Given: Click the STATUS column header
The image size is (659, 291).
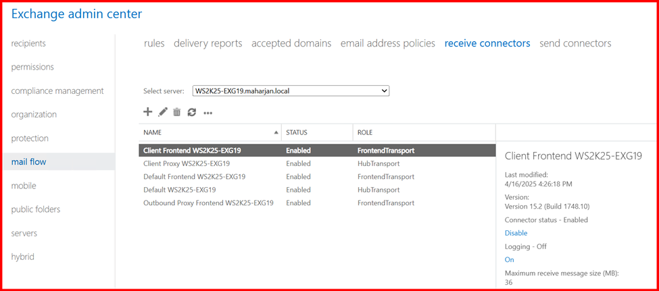Looking at the screenshot, I should click(x=298, y=132).
